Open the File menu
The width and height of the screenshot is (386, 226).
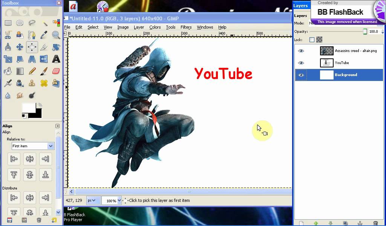click(67, 27)
